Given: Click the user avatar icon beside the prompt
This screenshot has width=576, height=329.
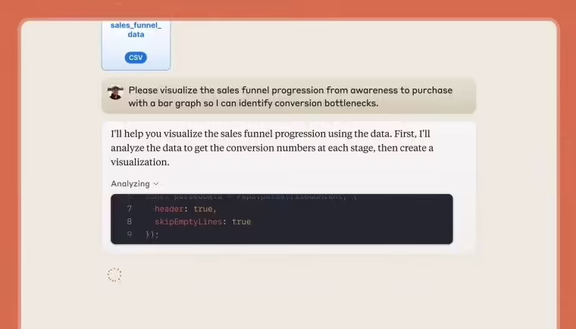Looking at the screenshot, I should pyautogui.click(x=115, y=92).
